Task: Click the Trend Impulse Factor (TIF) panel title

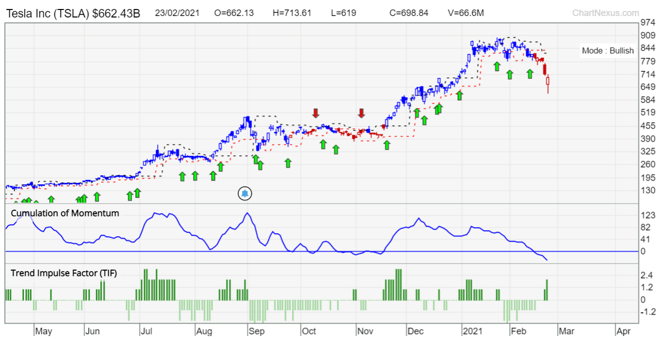Action: (64, 273)
